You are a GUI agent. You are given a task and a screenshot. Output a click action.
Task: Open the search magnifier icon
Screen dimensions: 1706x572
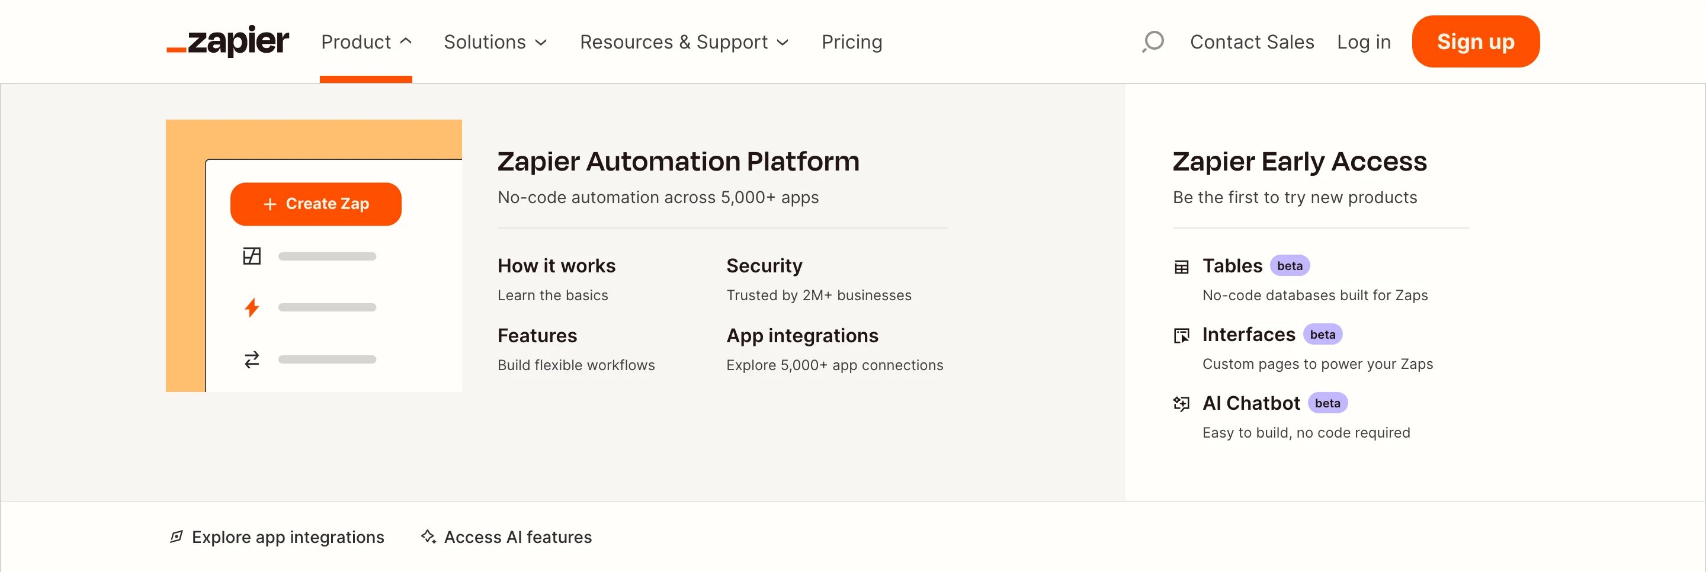1152,41
